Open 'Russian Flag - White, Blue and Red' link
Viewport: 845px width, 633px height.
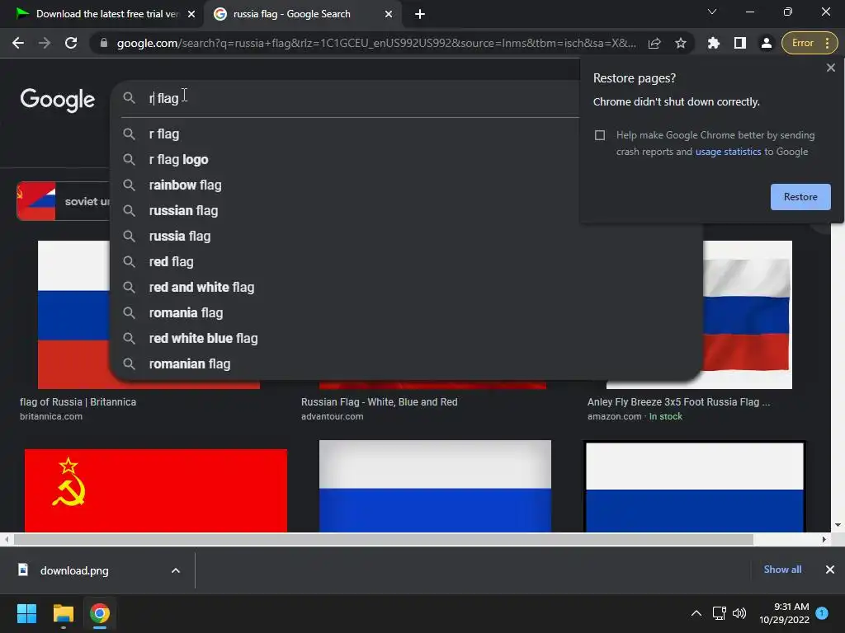point(380,402)
